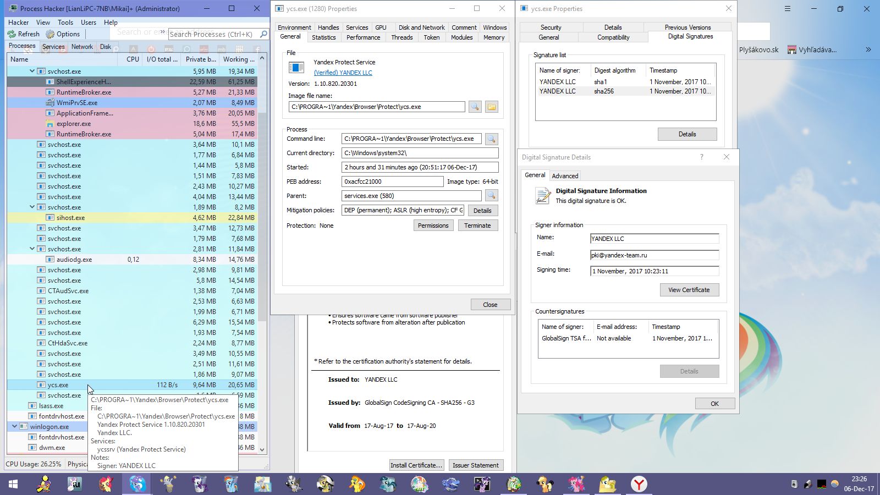The height and width of the screenshot is (495, 880).
Task: Open the Advanced tab in Signature Details
Action: pos(565,176)
